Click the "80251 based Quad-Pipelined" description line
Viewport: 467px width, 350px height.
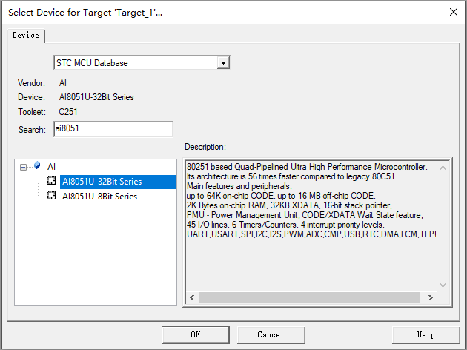pyautogui.click(x=307, y=167)
